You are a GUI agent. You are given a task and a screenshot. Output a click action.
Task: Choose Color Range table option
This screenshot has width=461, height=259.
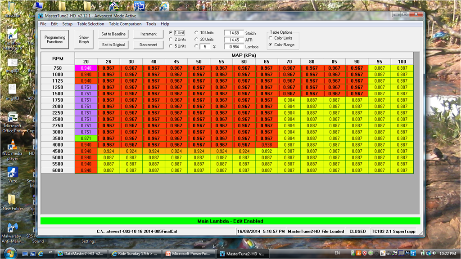tap(271, 45)
